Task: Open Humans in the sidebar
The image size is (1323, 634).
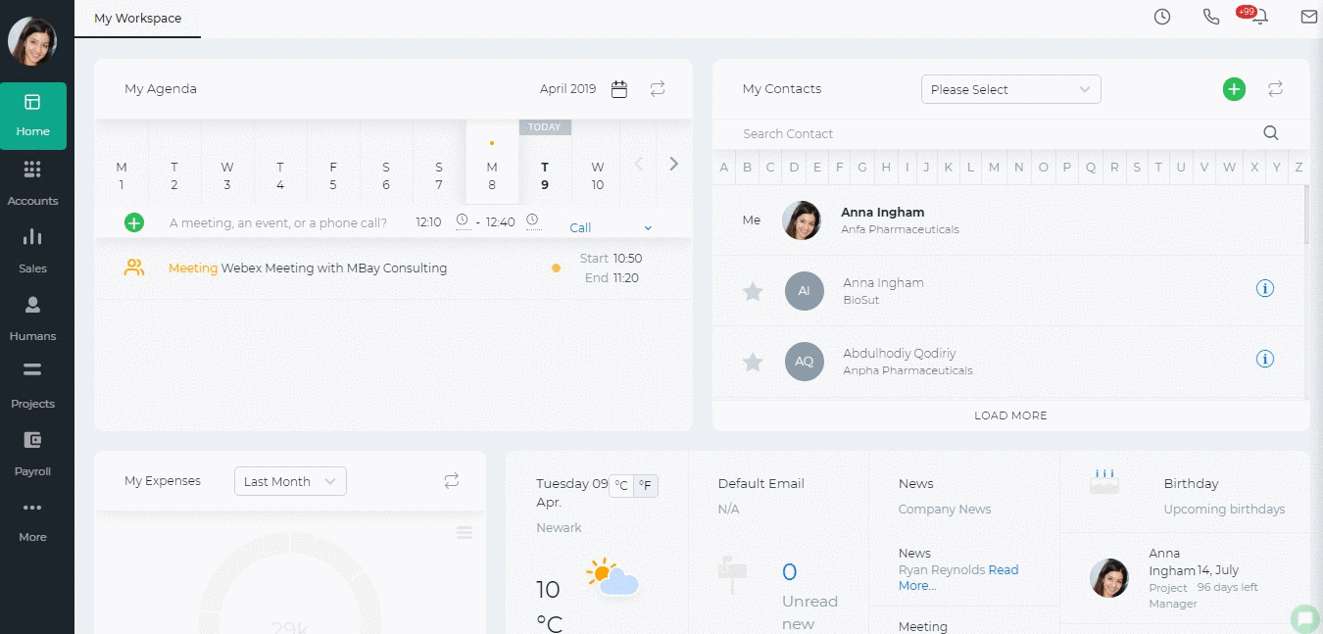Action: coord(33,318)
